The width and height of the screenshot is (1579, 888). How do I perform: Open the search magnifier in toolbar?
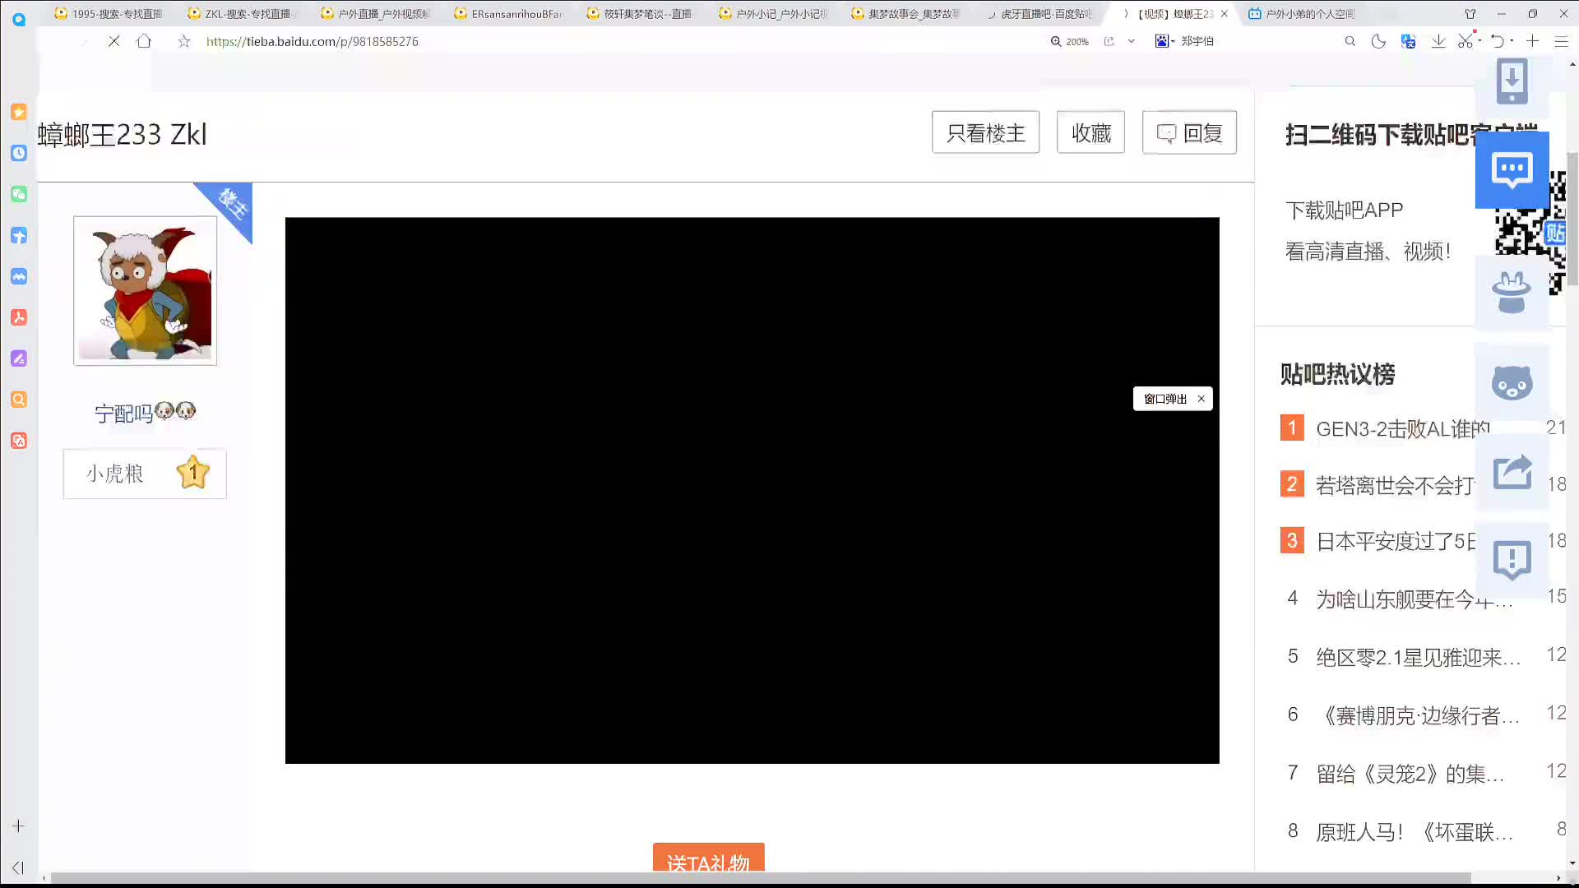pyautogui.click(x=1350, y=41)
